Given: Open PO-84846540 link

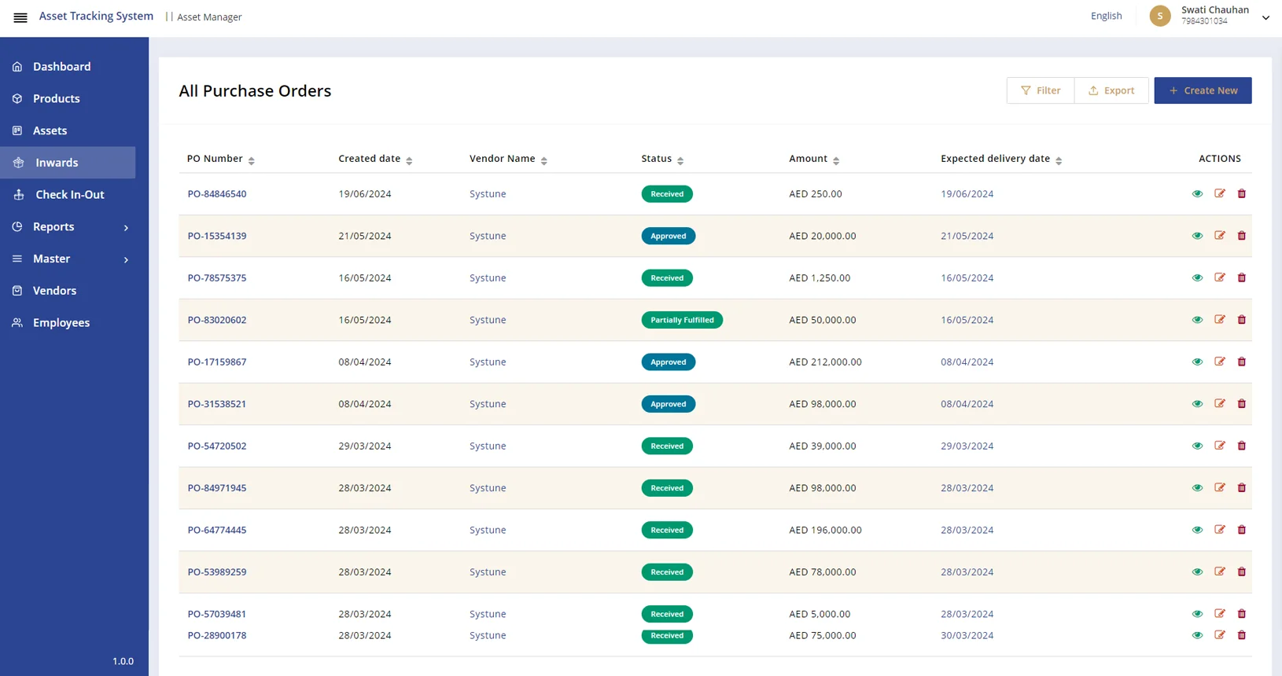Looking at the screenshot, I should 217,194.
